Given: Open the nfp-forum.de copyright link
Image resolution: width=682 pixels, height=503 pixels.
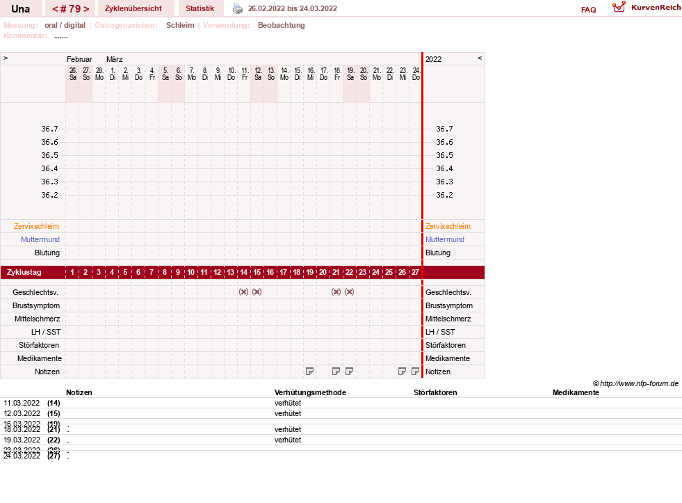Looking at the screenshot, I should click(x=635, y=383).
